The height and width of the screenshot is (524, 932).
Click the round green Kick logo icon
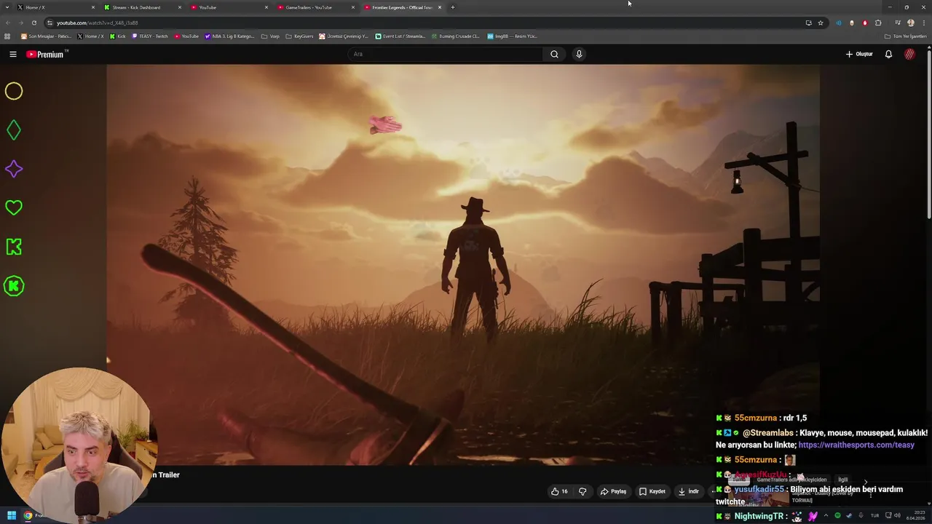[14, 286]
